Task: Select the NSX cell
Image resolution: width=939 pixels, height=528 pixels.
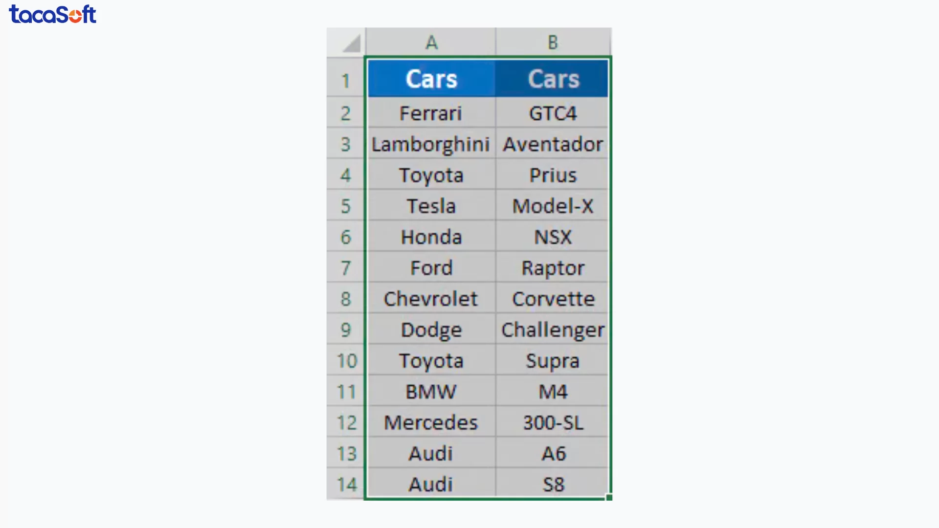Action: click(552, 237)
